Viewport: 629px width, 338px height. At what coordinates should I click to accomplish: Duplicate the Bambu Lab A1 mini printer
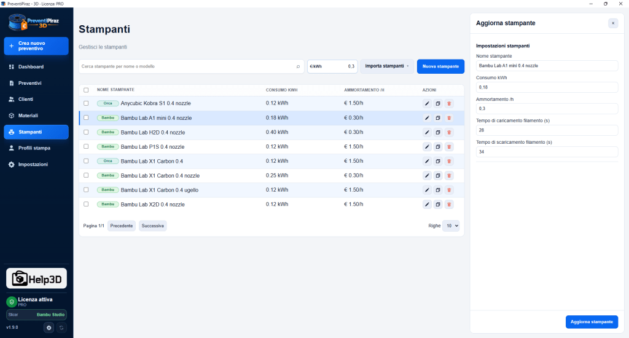point(438,118)
